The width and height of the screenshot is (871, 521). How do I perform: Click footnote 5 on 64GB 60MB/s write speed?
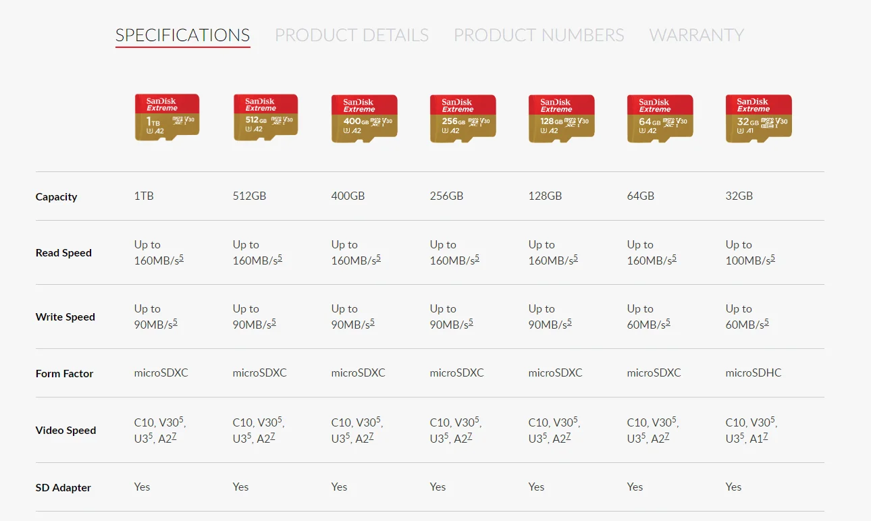click(x=668, y=323)
